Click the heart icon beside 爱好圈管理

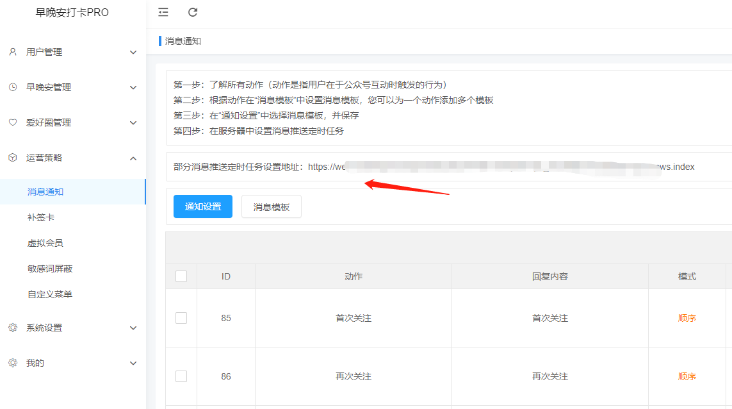click(13, 122)
